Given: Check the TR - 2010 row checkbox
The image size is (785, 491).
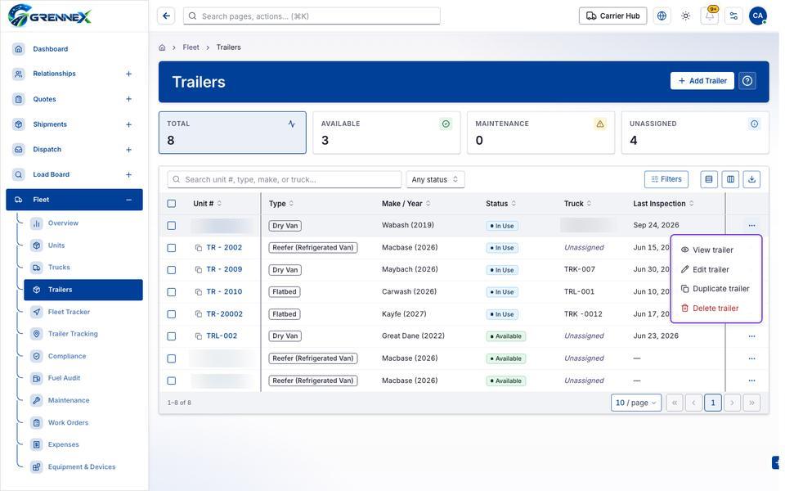Looking at the screenshot, I should tap(172, 292).
